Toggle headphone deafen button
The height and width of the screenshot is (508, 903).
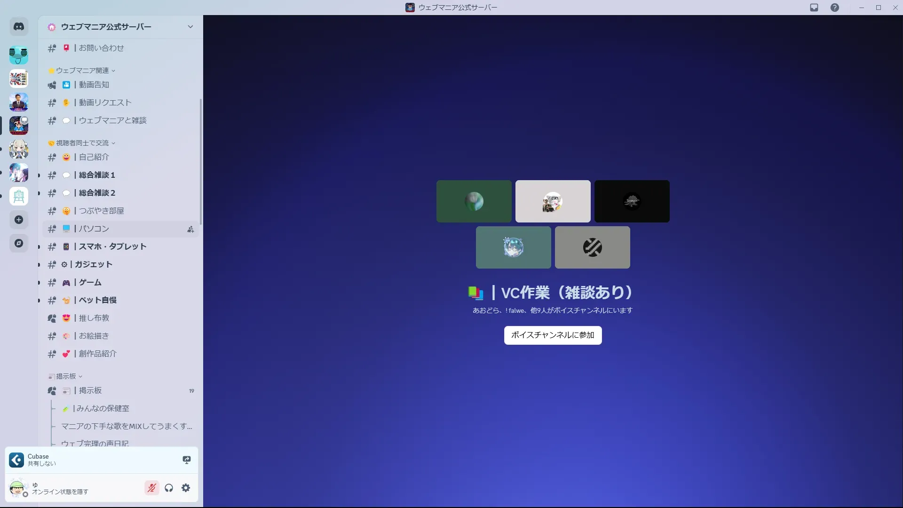pyautogui.click(x=169, y=488)
